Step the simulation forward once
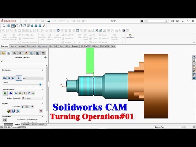 coord(13,78)
